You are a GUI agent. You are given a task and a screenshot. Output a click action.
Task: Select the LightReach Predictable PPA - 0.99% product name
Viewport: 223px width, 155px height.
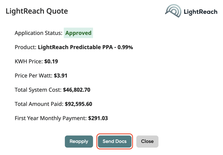[85, 47]
